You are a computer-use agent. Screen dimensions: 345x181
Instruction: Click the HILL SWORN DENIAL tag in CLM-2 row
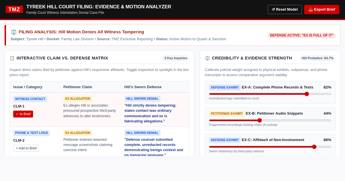(x=142, y=133)
